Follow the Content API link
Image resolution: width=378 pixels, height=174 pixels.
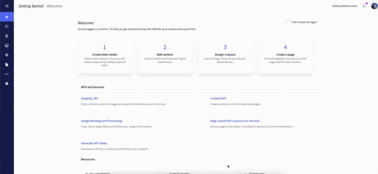coord(218,99)
